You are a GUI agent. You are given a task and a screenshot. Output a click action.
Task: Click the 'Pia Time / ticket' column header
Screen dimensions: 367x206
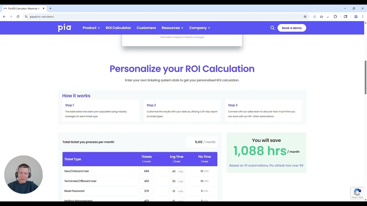pos(204,159)
